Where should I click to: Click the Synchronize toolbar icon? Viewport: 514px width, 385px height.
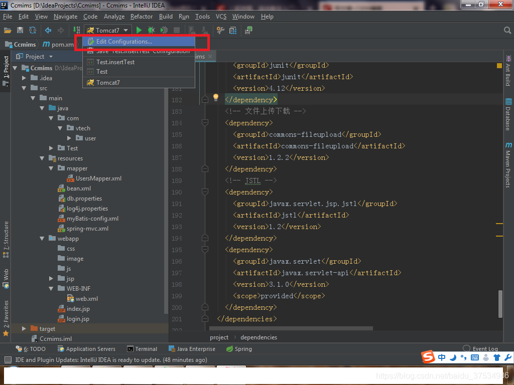(x=33, y=31)
